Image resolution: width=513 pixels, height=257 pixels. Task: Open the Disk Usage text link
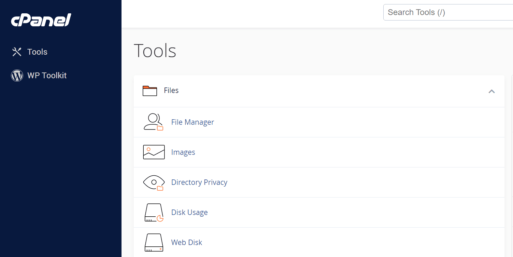click(x=189, y=213)
